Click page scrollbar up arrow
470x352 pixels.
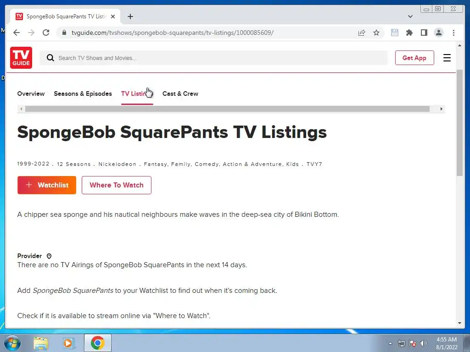[459, 45]
